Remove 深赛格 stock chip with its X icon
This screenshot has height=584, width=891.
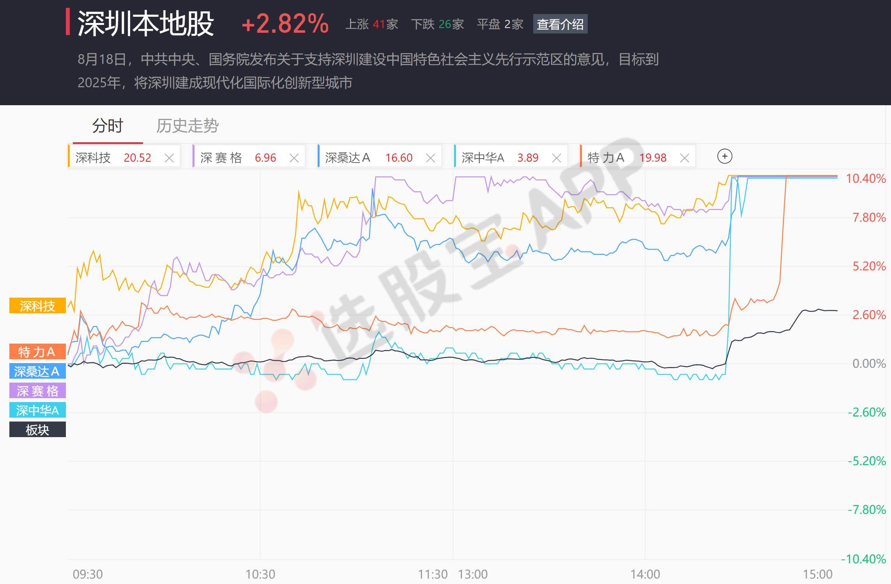(294, 158)
